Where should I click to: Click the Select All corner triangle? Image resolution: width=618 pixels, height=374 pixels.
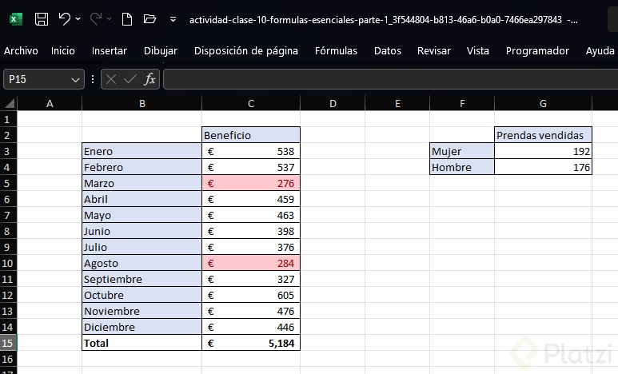(x=9, y=103)
